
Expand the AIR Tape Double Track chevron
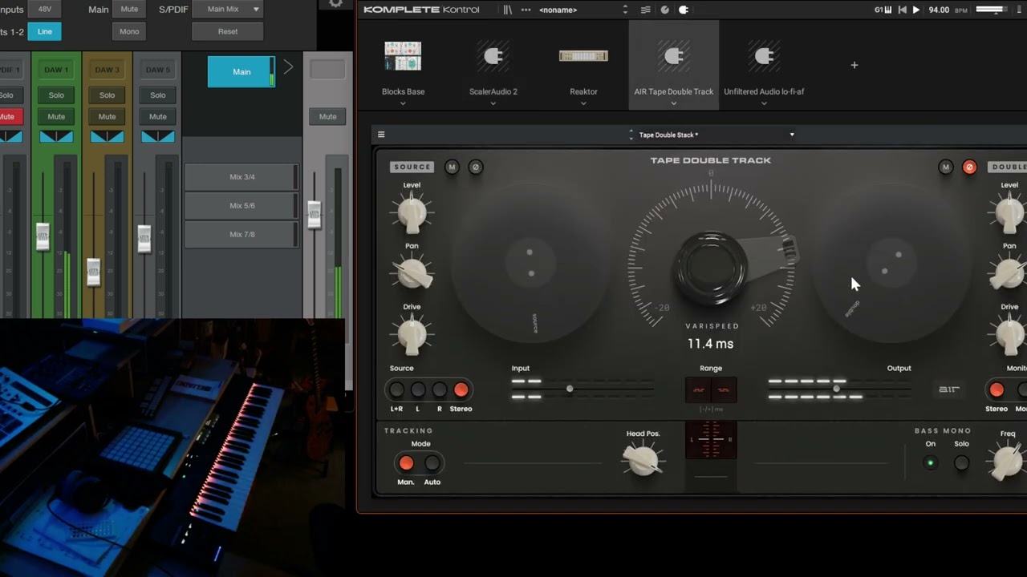point(674,103)
